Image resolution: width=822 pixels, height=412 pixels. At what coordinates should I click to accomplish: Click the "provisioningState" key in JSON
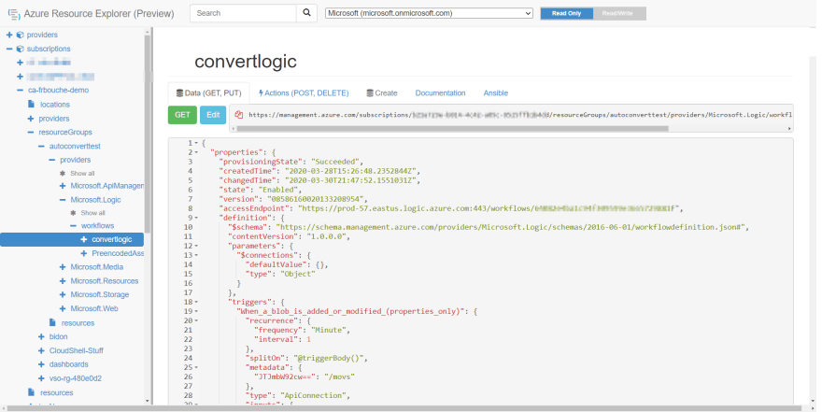click(x=261, y=162)
